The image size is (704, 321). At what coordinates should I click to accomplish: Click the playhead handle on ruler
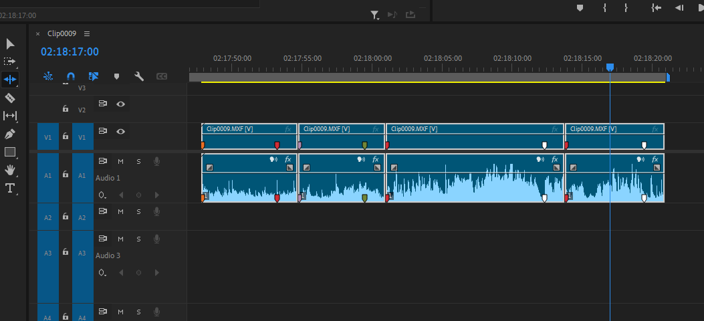pyautogui.click(x=610, y=67)
